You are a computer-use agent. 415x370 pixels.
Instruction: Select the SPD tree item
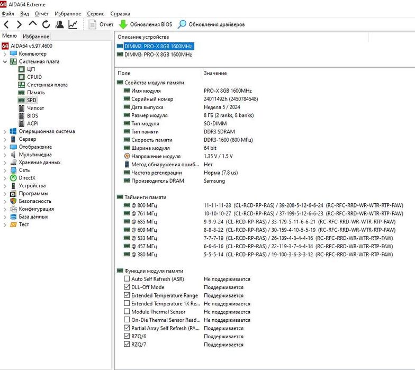32,101
